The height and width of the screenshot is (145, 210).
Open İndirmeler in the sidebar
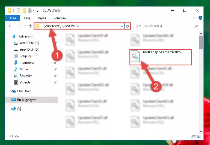(x=27, y=63)
